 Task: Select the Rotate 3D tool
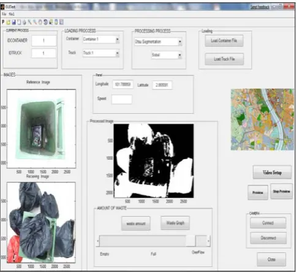pyautogui.click(x=45, y=22)
